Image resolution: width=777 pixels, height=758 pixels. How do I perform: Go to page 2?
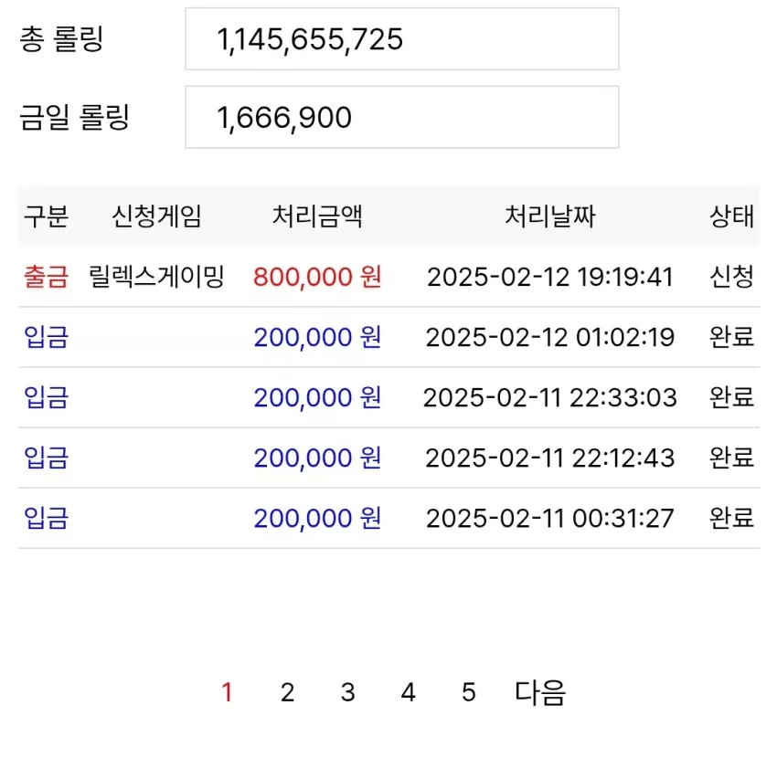[x=287, y=692]
